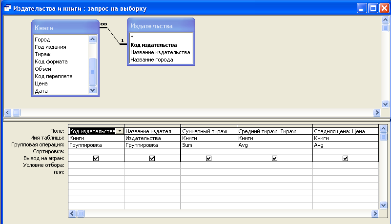The height and width of the screenshot is (224, 391).
Task: Select the Название издательства field
Action: [x=160, y=52]
